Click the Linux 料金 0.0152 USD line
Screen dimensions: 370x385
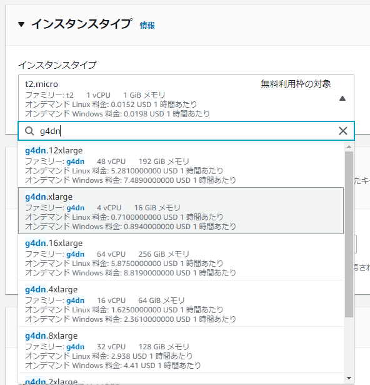coord(111,105)
